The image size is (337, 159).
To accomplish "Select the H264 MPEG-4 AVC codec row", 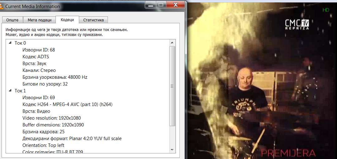I will pos(67,104).
